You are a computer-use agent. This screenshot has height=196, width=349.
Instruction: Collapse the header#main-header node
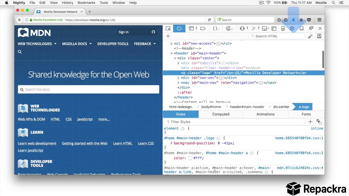pyautogui.click(x=172, y=53)
